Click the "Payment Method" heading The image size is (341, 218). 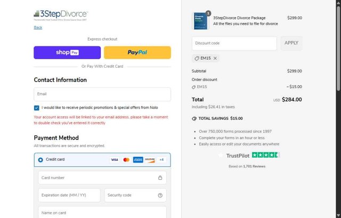[x=56, y=138]
